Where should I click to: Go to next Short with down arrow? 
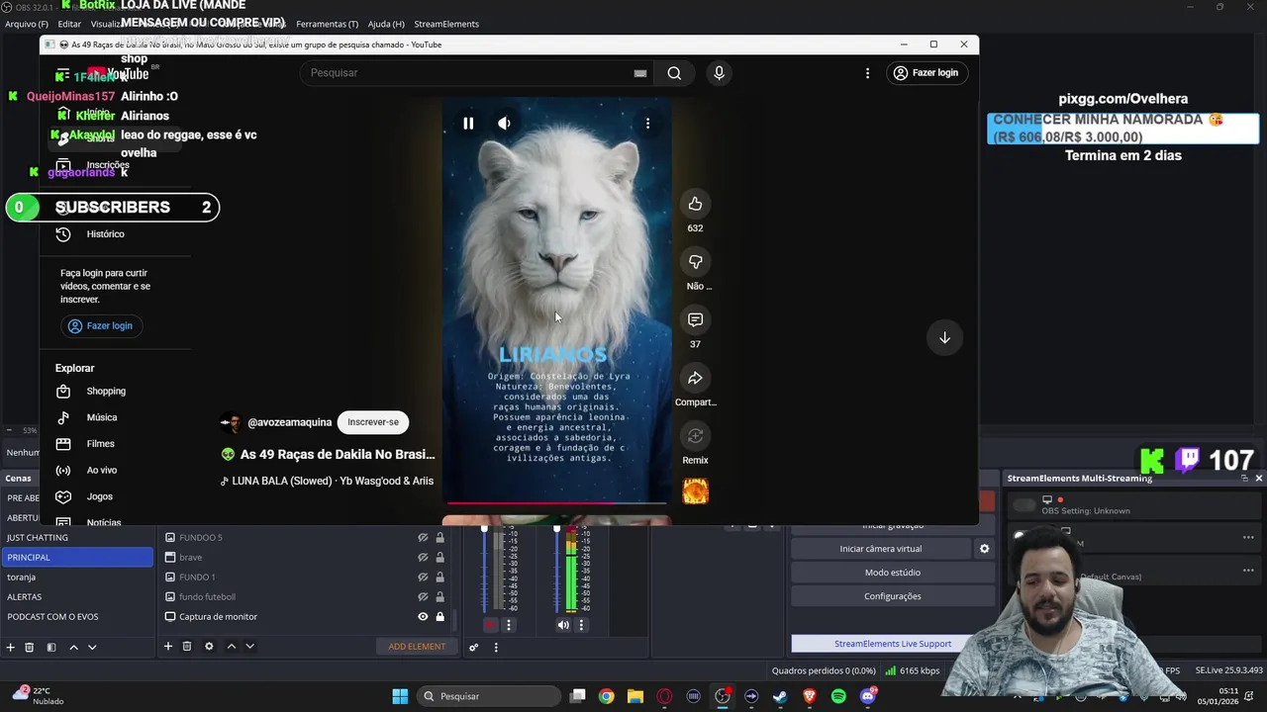[x=944, y=337]
